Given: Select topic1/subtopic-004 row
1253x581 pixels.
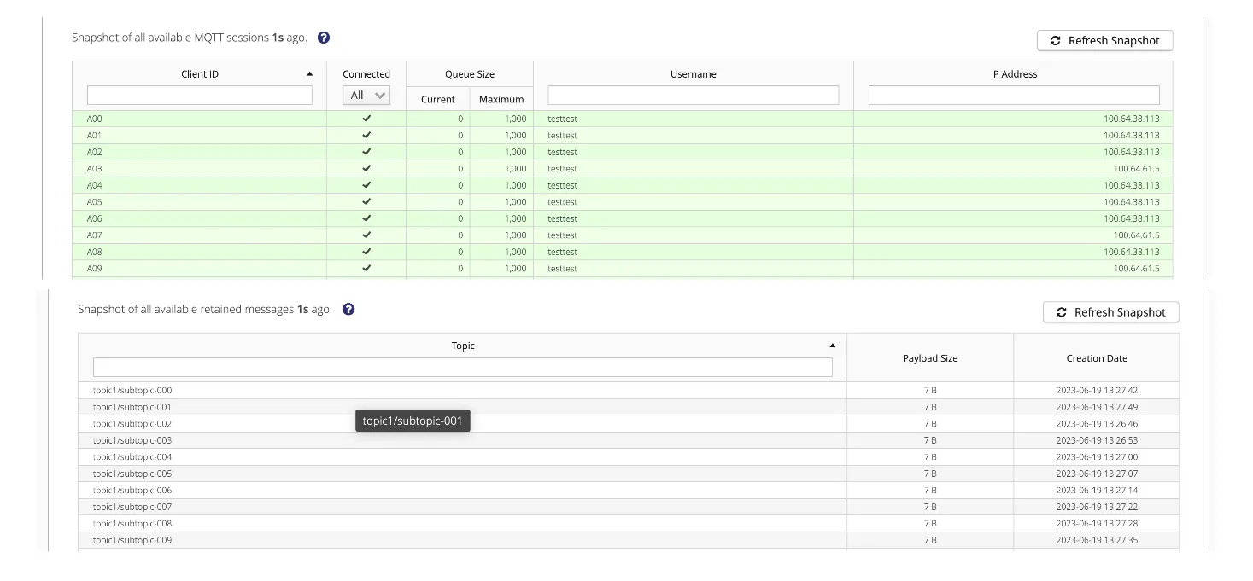Looking at the screenshot, I should (629, 457).
